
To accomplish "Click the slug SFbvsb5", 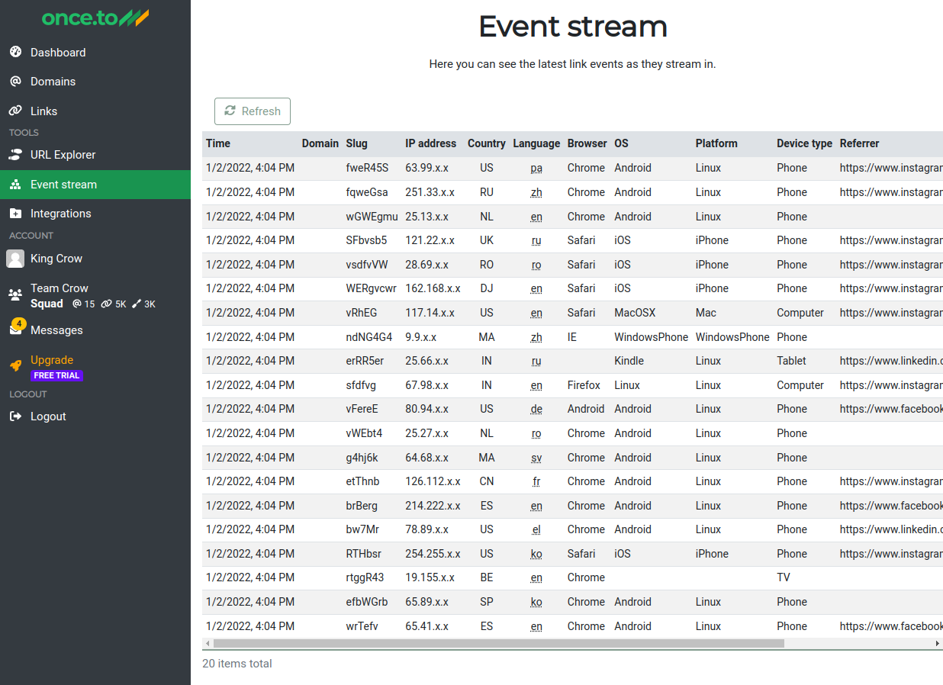I will [366, 240].
